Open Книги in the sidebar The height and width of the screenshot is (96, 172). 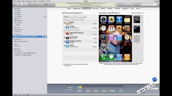(18, 19)
